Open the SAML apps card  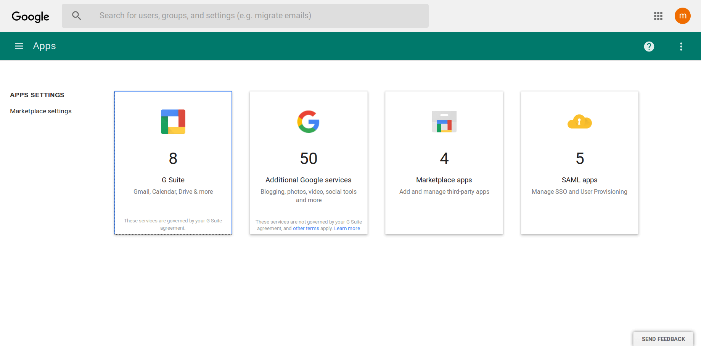pyautogui.click(x=579, y=163)
